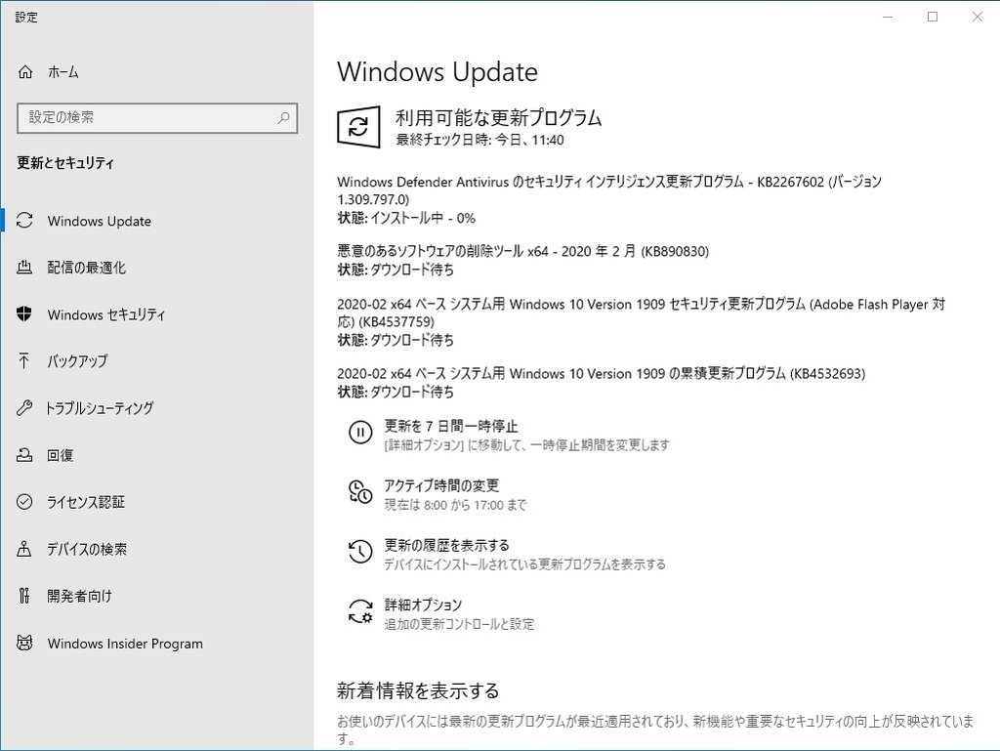The image size is (1000, 751).
Task: Click the 回復 recovery icon
Action: (24, 455)
